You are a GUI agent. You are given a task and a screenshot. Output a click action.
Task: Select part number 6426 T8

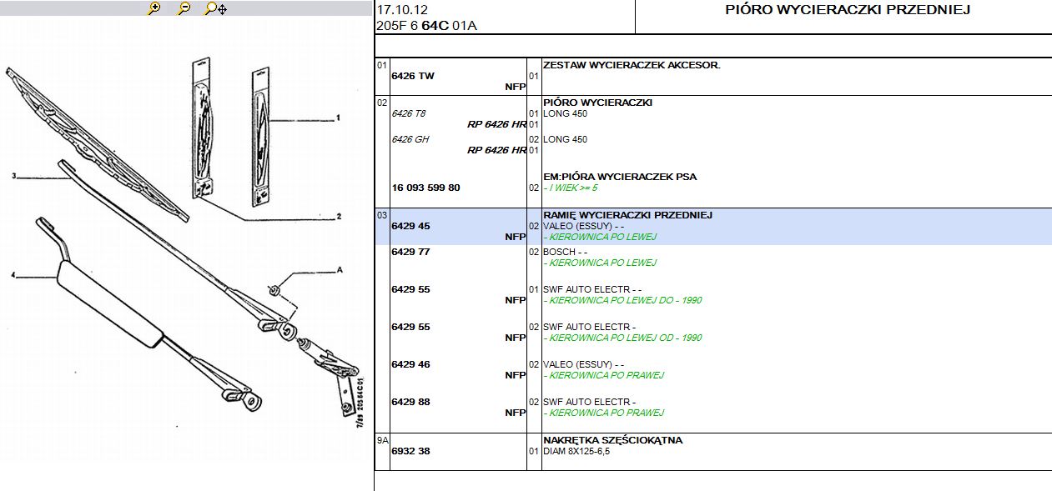(x=408, y=113)
